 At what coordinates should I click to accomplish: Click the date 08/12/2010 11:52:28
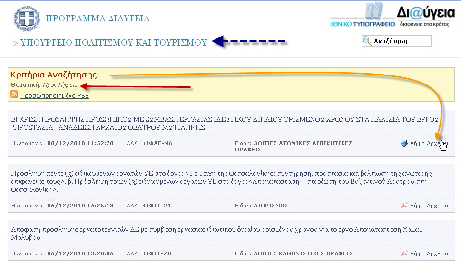(80, 143)
